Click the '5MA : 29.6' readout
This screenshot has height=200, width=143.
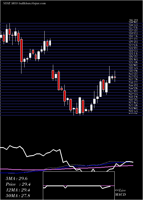[x=17, y=179]
